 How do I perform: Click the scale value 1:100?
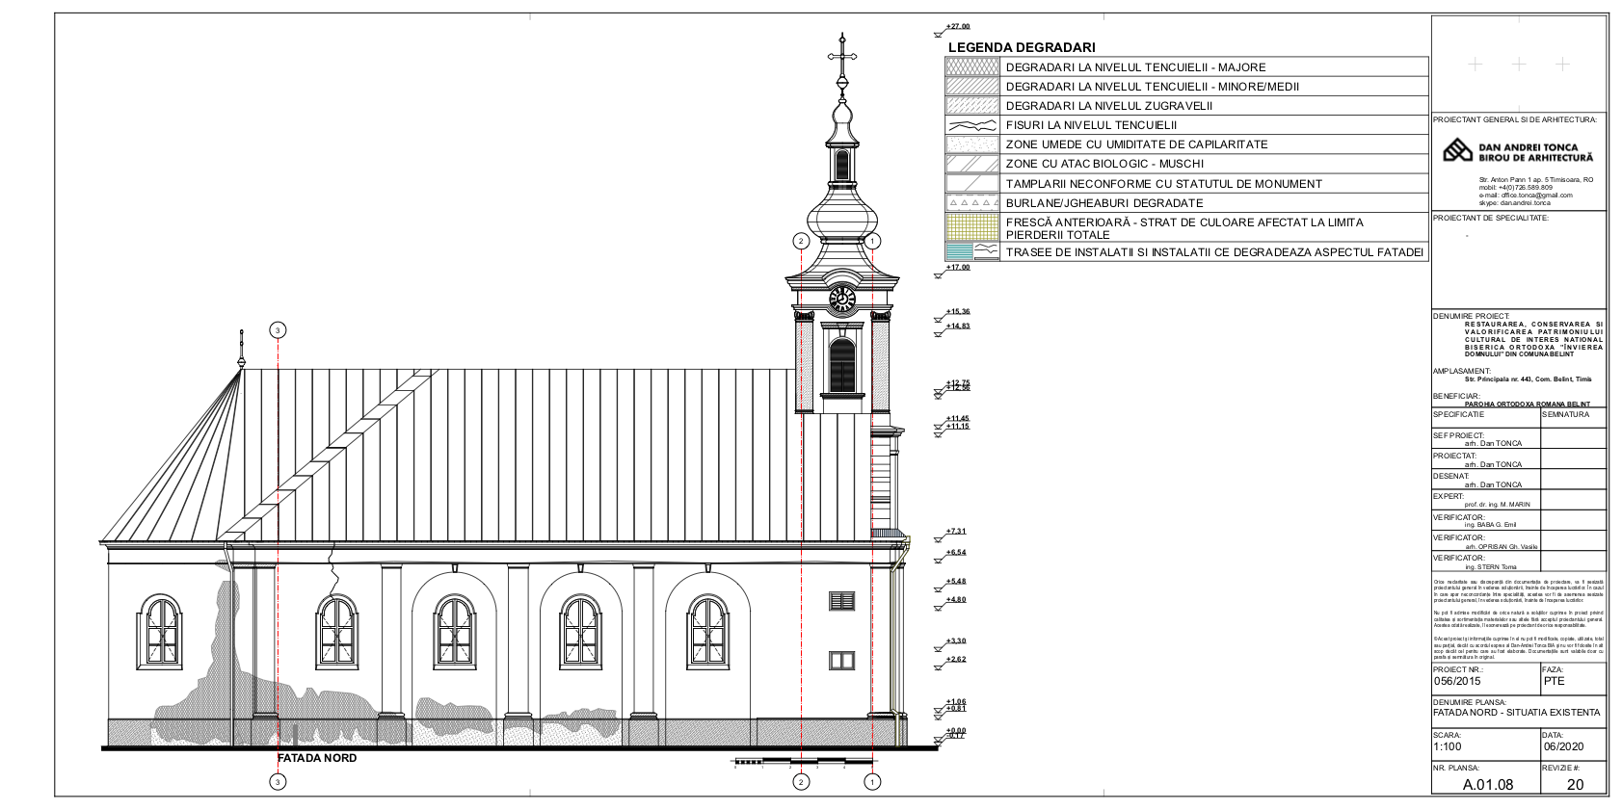click(x=1448, y=746)
